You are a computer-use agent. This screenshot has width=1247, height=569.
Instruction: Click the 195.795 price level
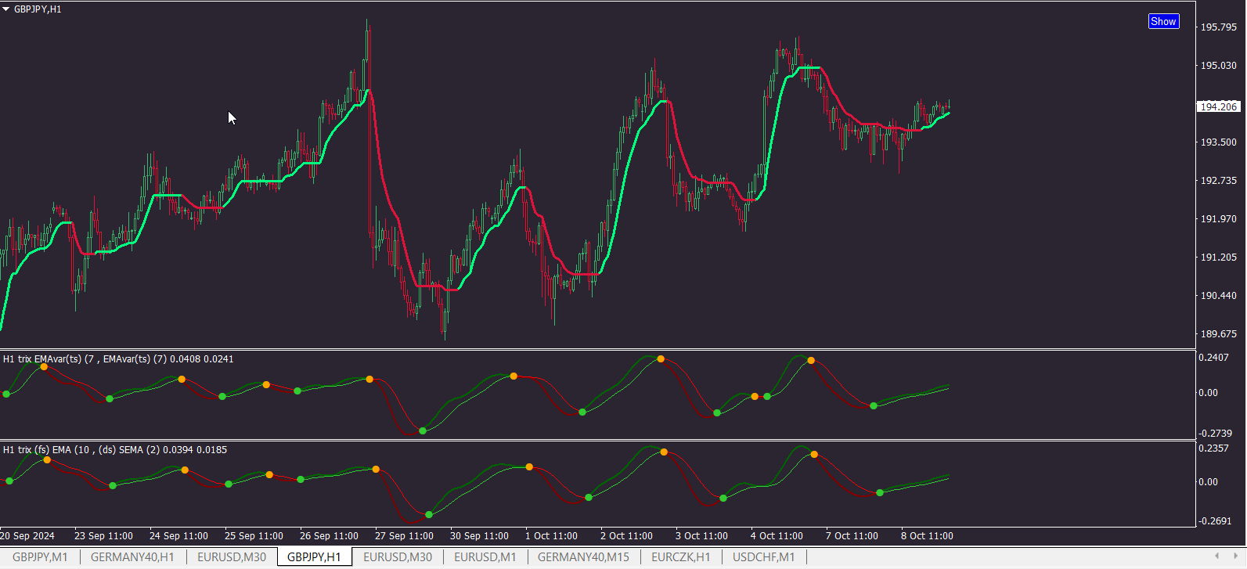(x=1219, y=27)
